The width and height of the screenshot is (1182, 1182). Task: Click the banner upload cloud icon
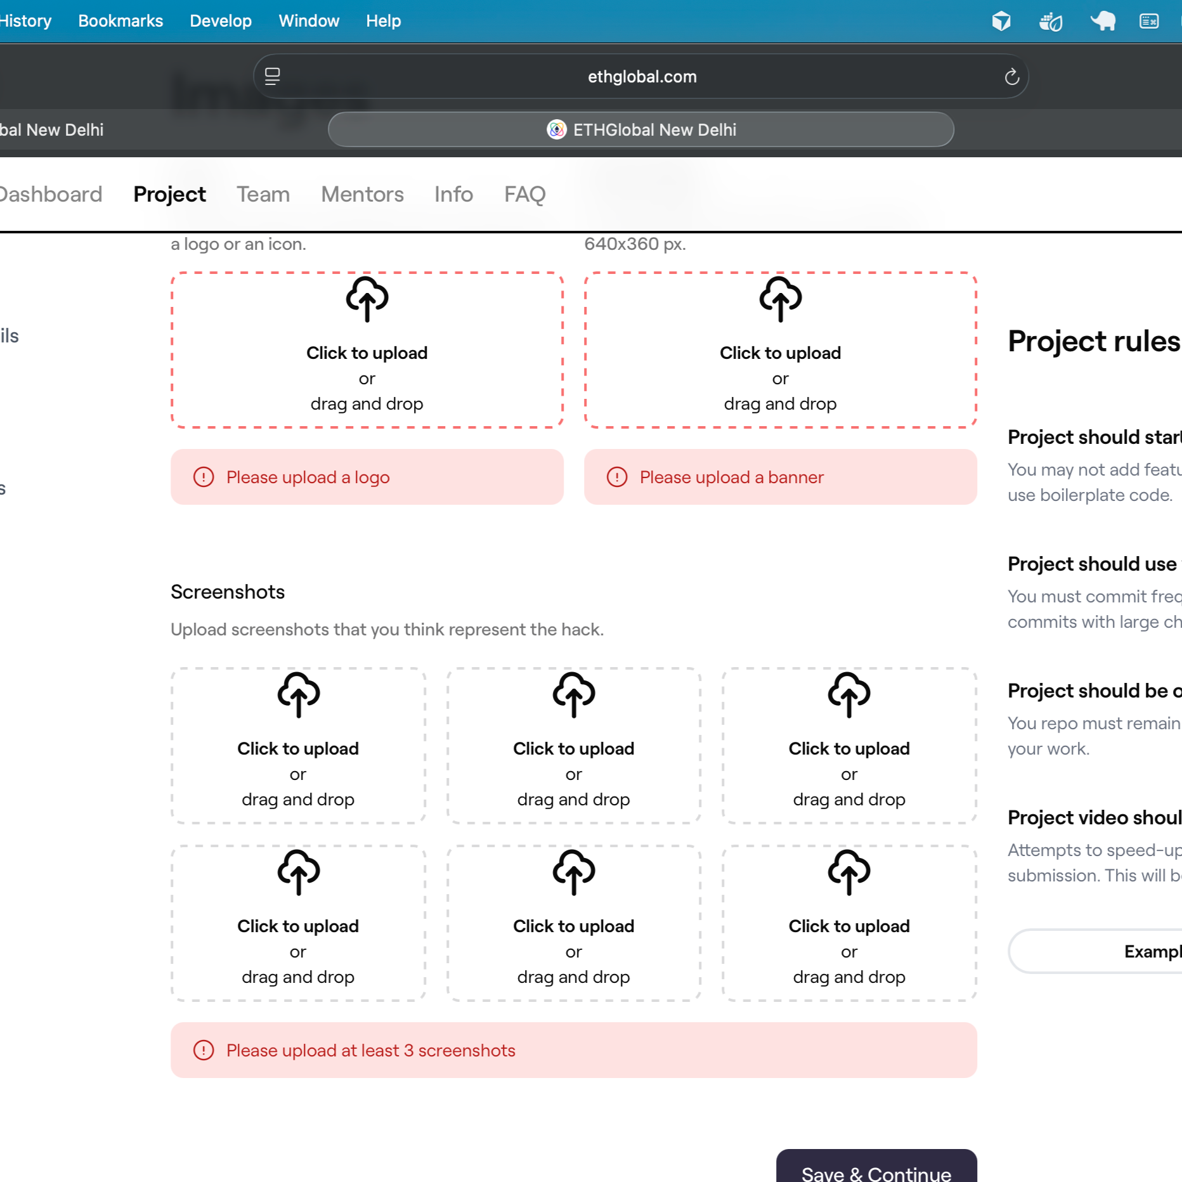[781, 299]
